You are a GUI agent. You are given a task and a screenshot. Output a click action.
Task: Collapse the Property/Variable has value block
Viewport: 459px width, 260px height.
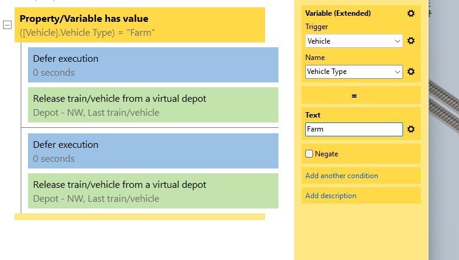pyautogui.click(x=7, y=25)
